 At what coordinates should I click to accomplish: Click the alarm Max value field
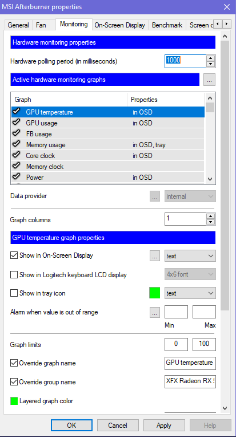pyautogui.click(x=205, y=312)
